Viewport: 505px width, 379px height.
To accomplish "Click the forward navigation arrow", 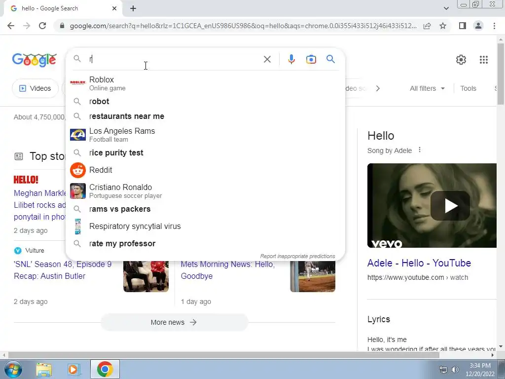I will 27,26.
